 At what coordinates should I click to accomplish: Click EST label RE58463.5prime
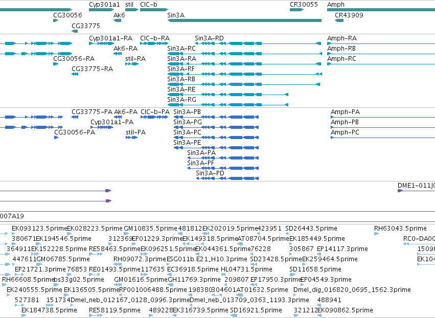(x=115, y=249)
